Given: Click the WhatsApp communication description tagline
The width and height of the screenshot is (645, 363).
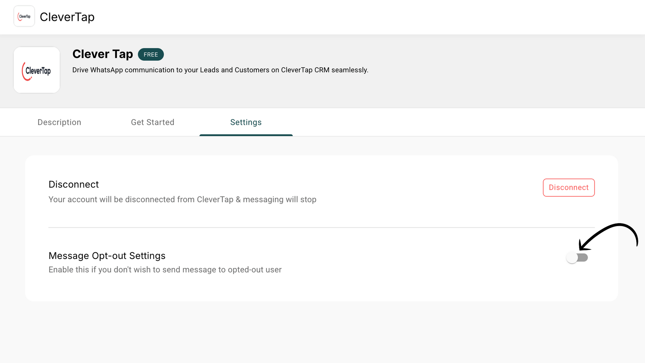Looking at the screenshot, I should [220, 70].
